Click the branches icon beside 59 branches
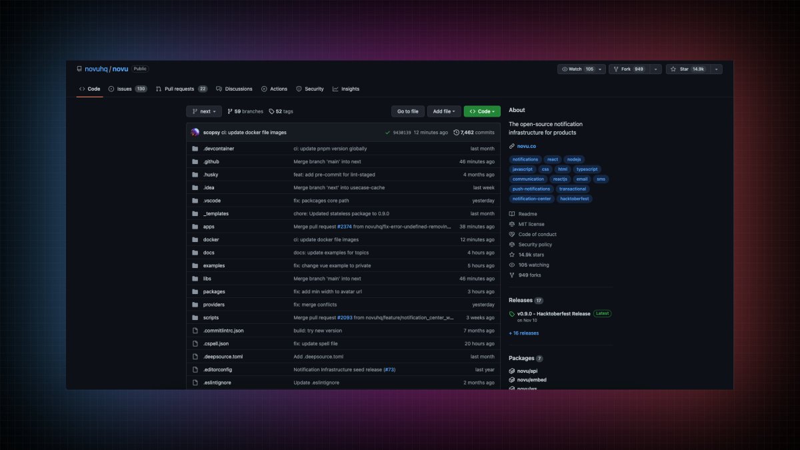The image size is (800, 450). click(230, 111)
